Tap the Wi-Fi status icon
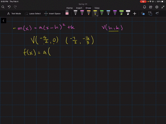 click(x=150, y=1)
